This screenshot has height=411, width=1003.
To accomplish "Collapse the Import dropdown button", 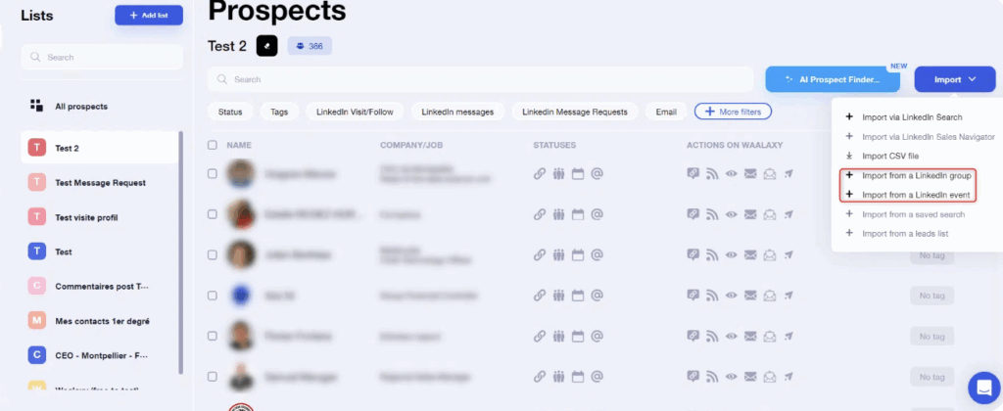I will [x=955, y=79].
